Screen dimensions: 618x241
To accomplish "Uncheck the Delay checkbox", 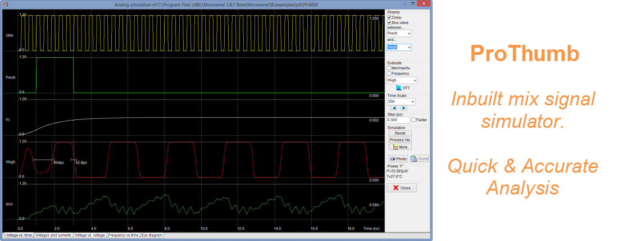I will 389,17.
